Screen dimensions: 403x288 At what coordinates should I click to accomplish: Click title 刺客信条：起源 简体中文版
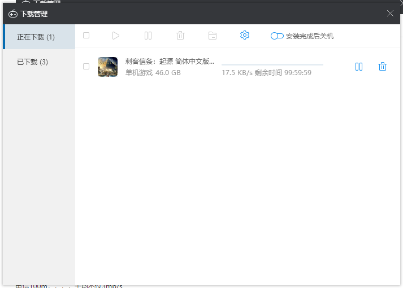[170, 62]
